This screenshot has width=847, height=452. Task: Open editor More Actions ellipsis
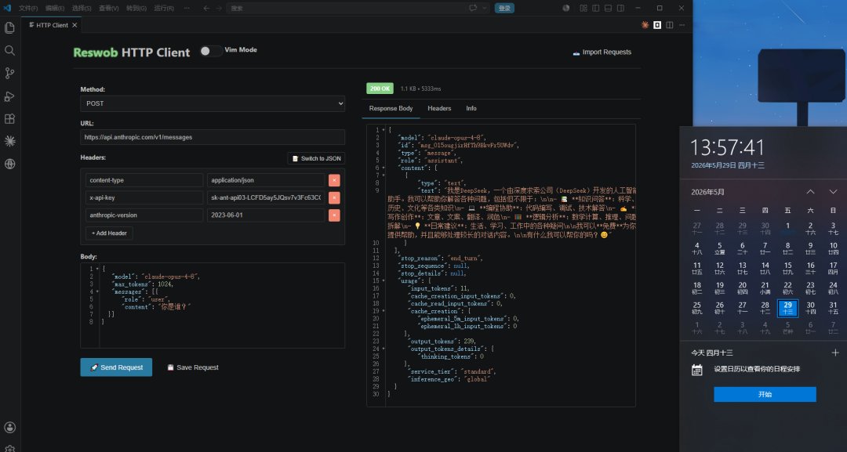pyautogui.click(x=682, y=25)
